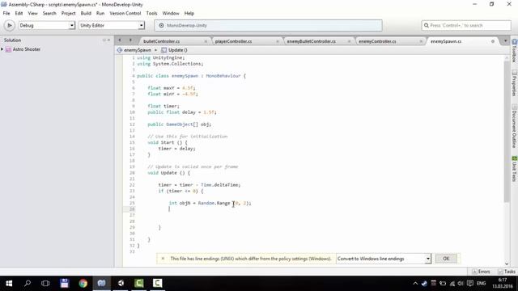Open Chrome from the taskbar
This screenshot has width=518, height=291.
coord(83,284)
